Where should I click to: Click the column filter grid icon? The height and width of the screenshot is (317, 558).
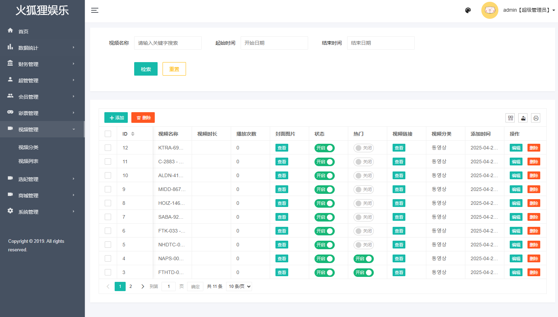pyautogui.click(x=510, y=118)
